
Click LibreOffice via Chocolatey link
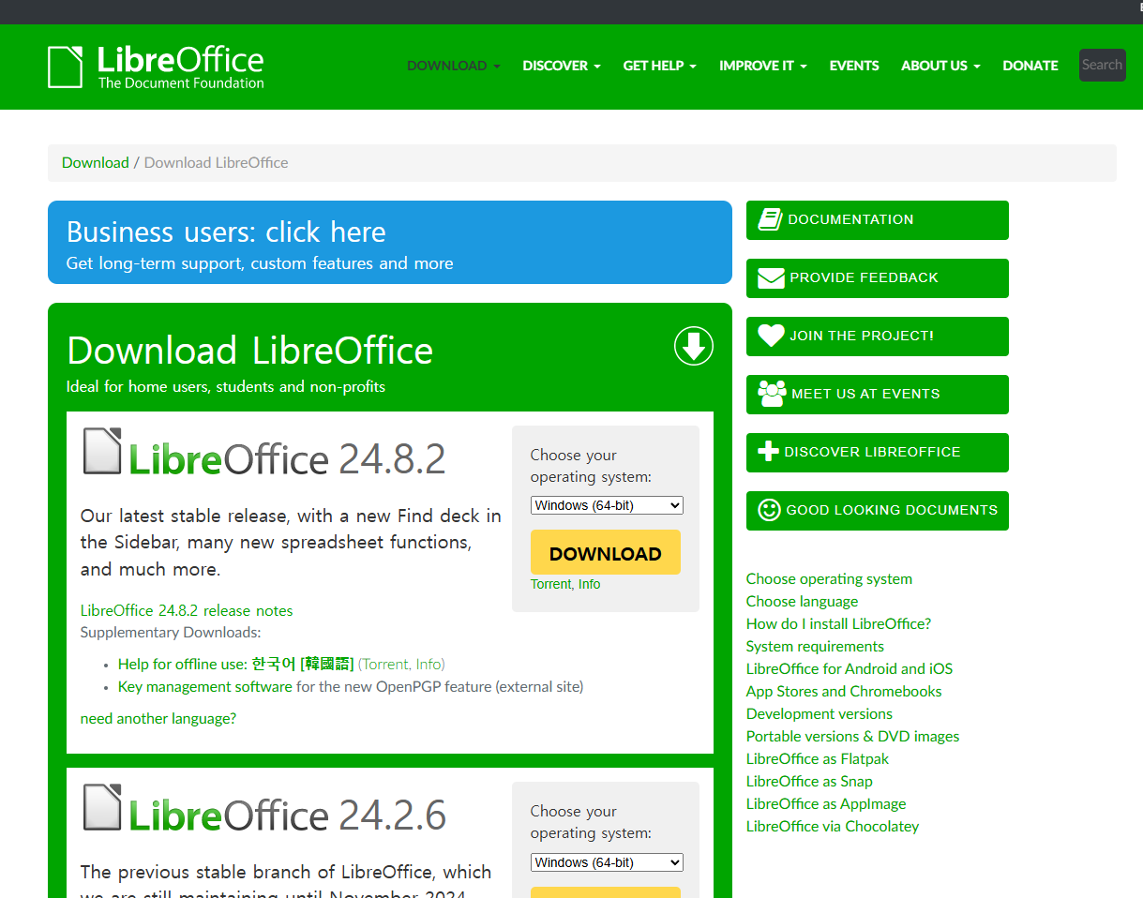click(x=833, y=826)
